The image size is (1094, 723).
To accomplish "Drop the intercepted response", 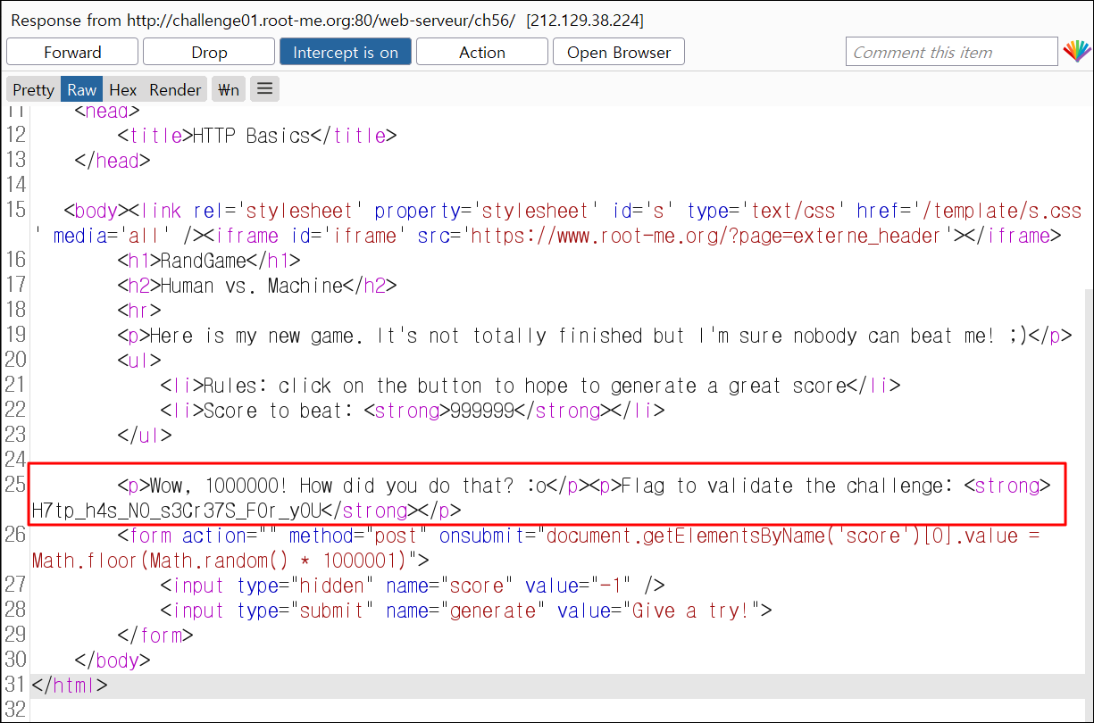I will click(x=209, y=52).
